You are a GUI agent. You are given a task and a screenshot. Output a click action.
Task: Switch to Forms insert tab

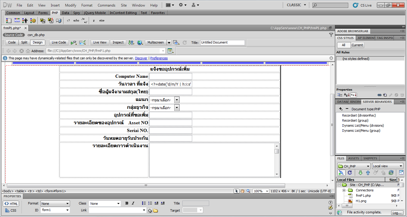[x=43, y=13]
